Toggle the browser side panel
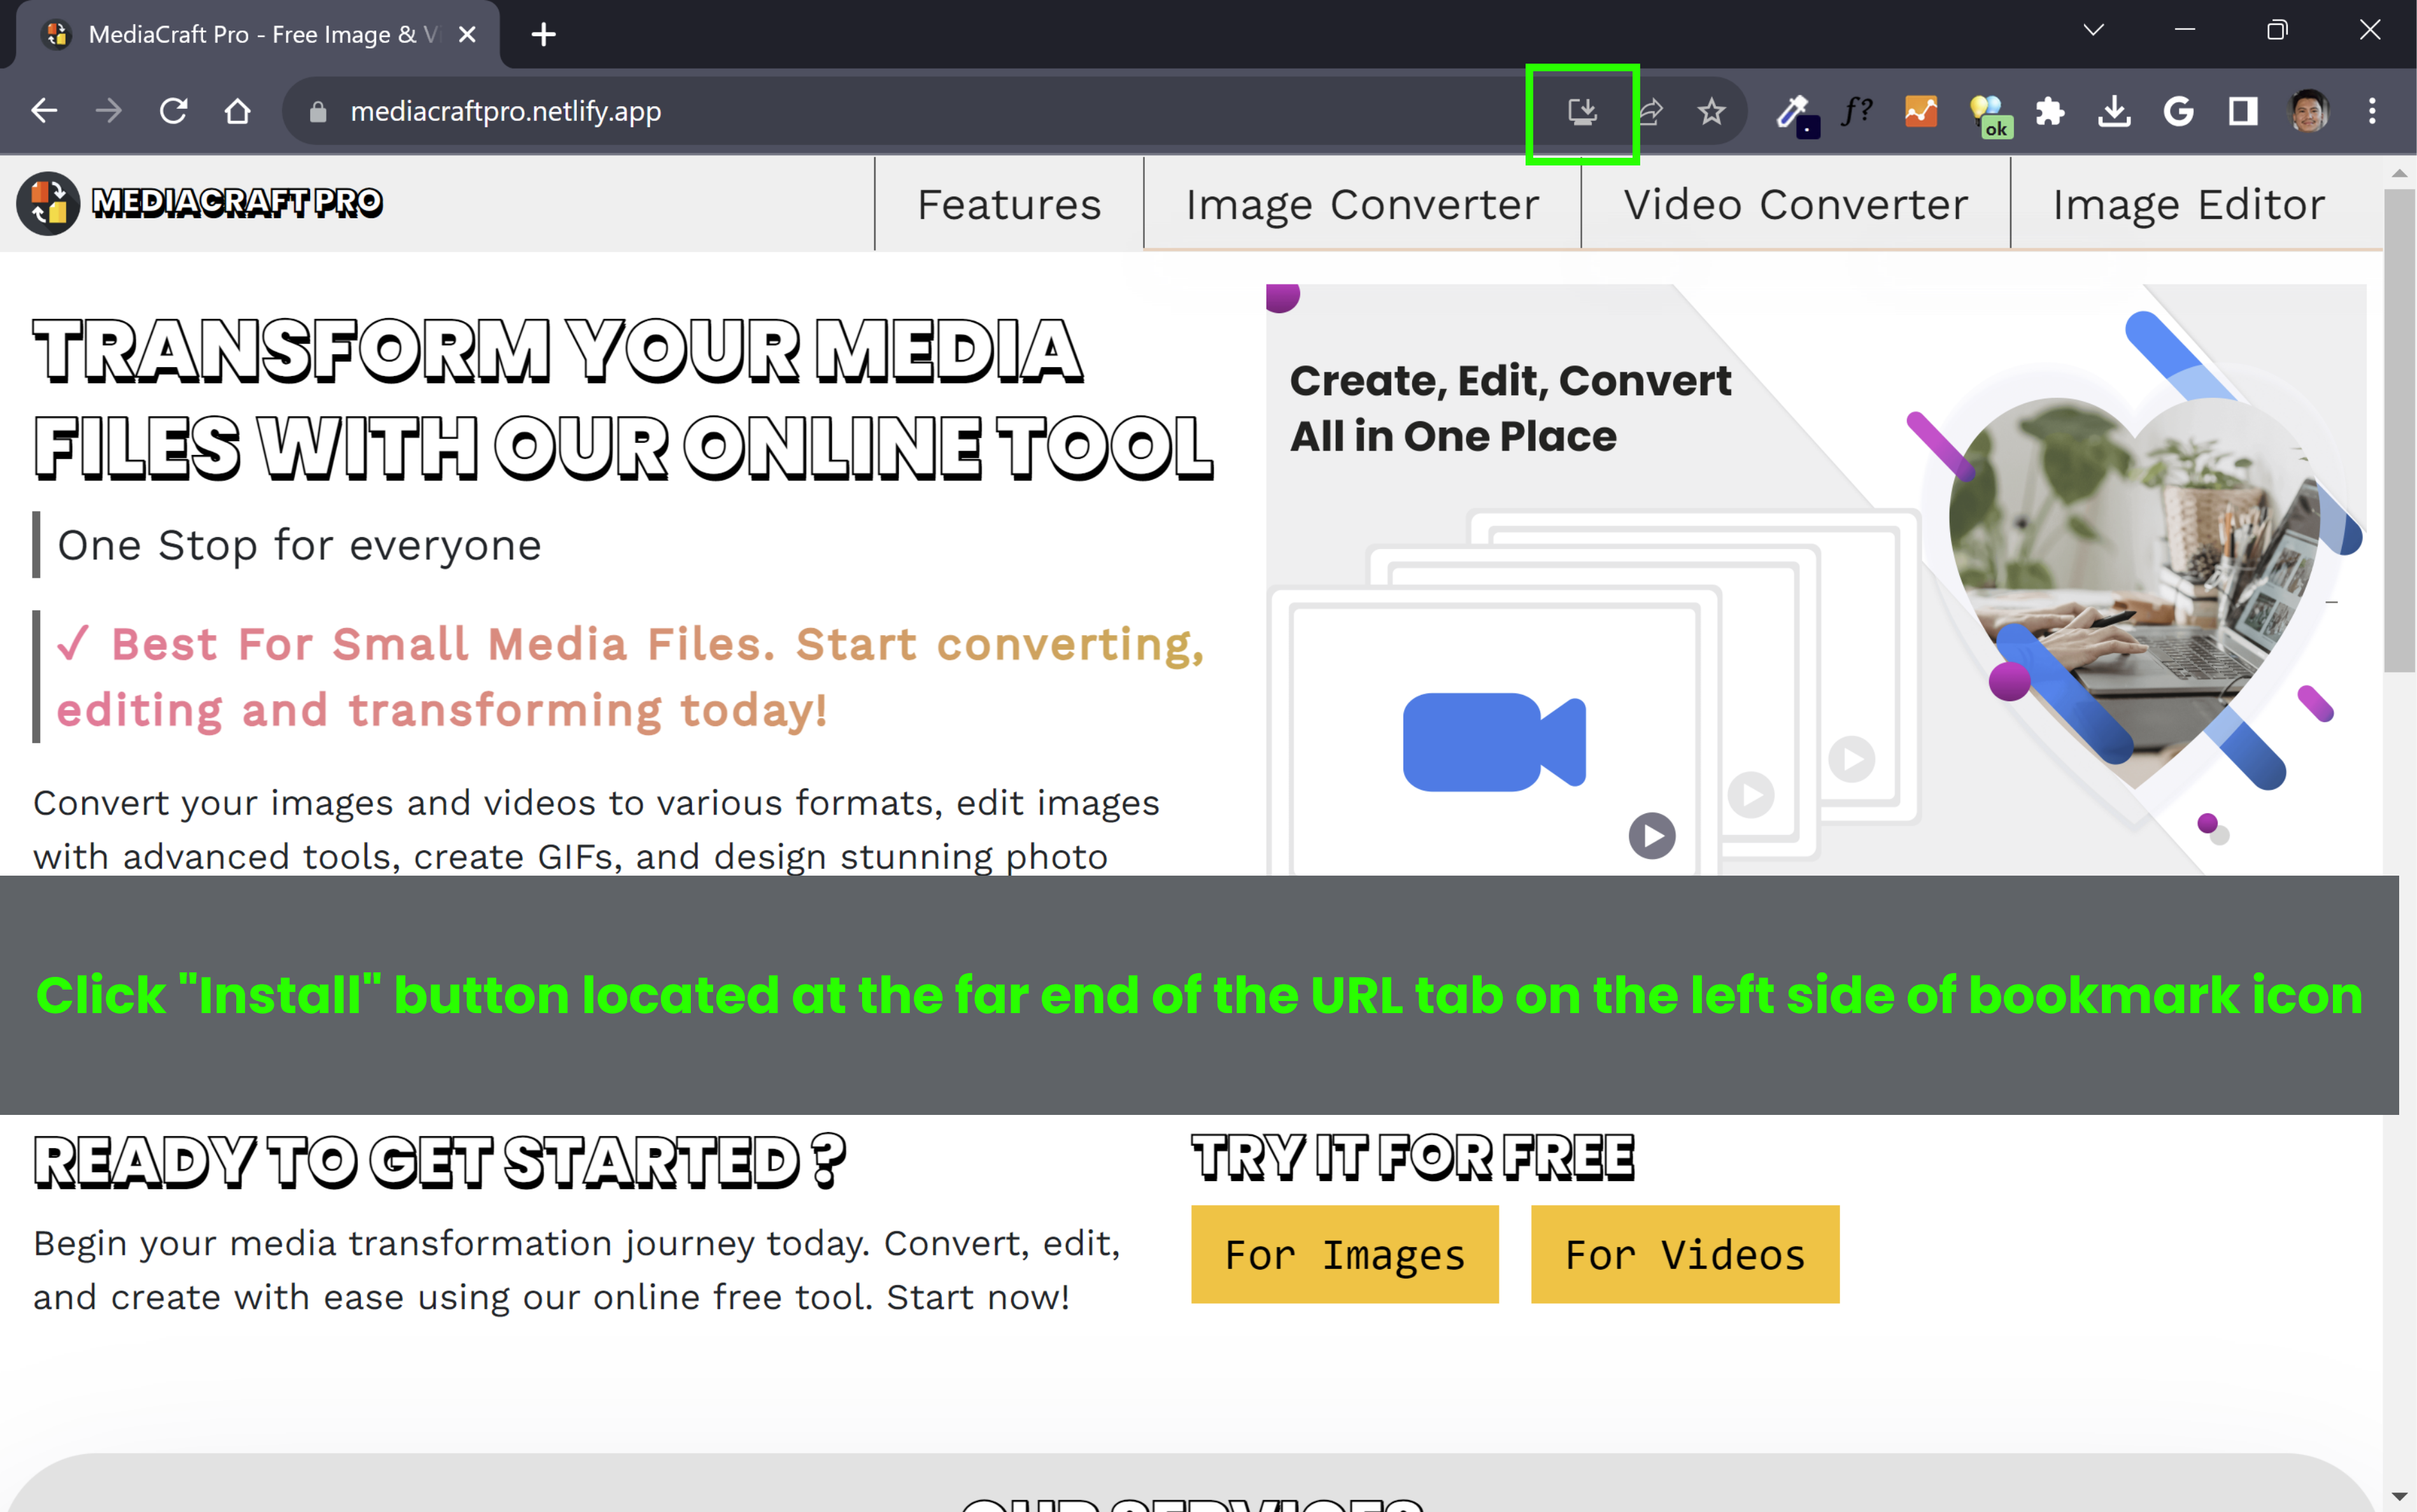 click(x=2243, y=111)
